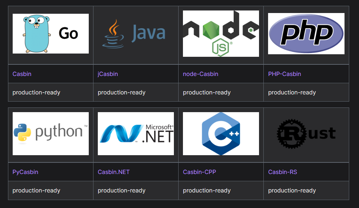This screenshot has width=359, height=208.
Task: Click production-ready text below PyCasbin
Action: 36,190
